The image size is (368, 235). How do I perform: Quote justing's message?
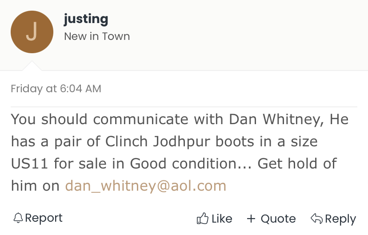271,219
